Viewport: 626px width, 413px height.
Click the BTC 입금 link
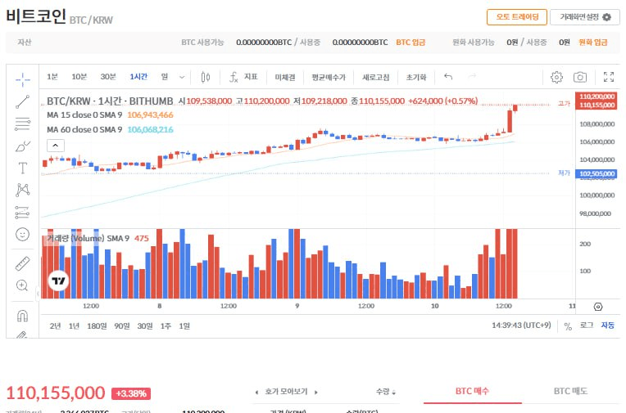pos(411,43)
